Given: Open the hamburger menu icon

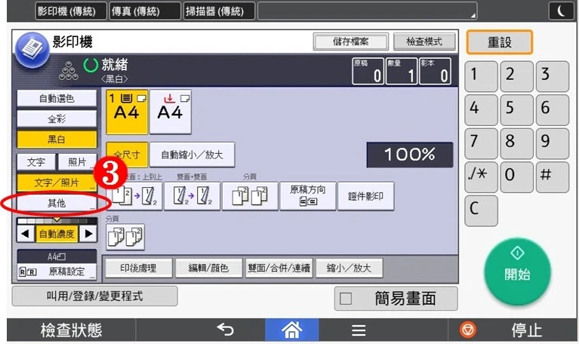Looking at the screenshot, I should coord(359,330).
